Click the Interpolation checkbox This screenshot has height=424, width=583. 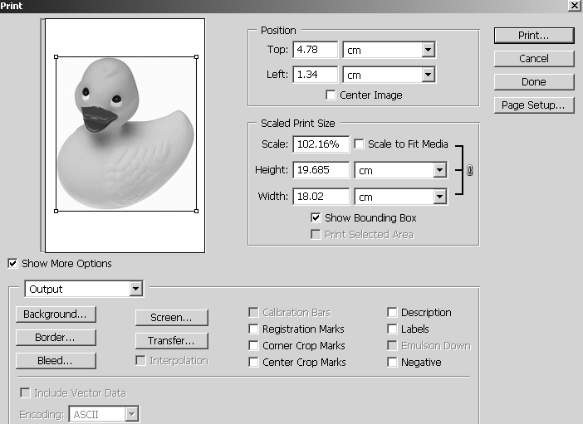140,360
